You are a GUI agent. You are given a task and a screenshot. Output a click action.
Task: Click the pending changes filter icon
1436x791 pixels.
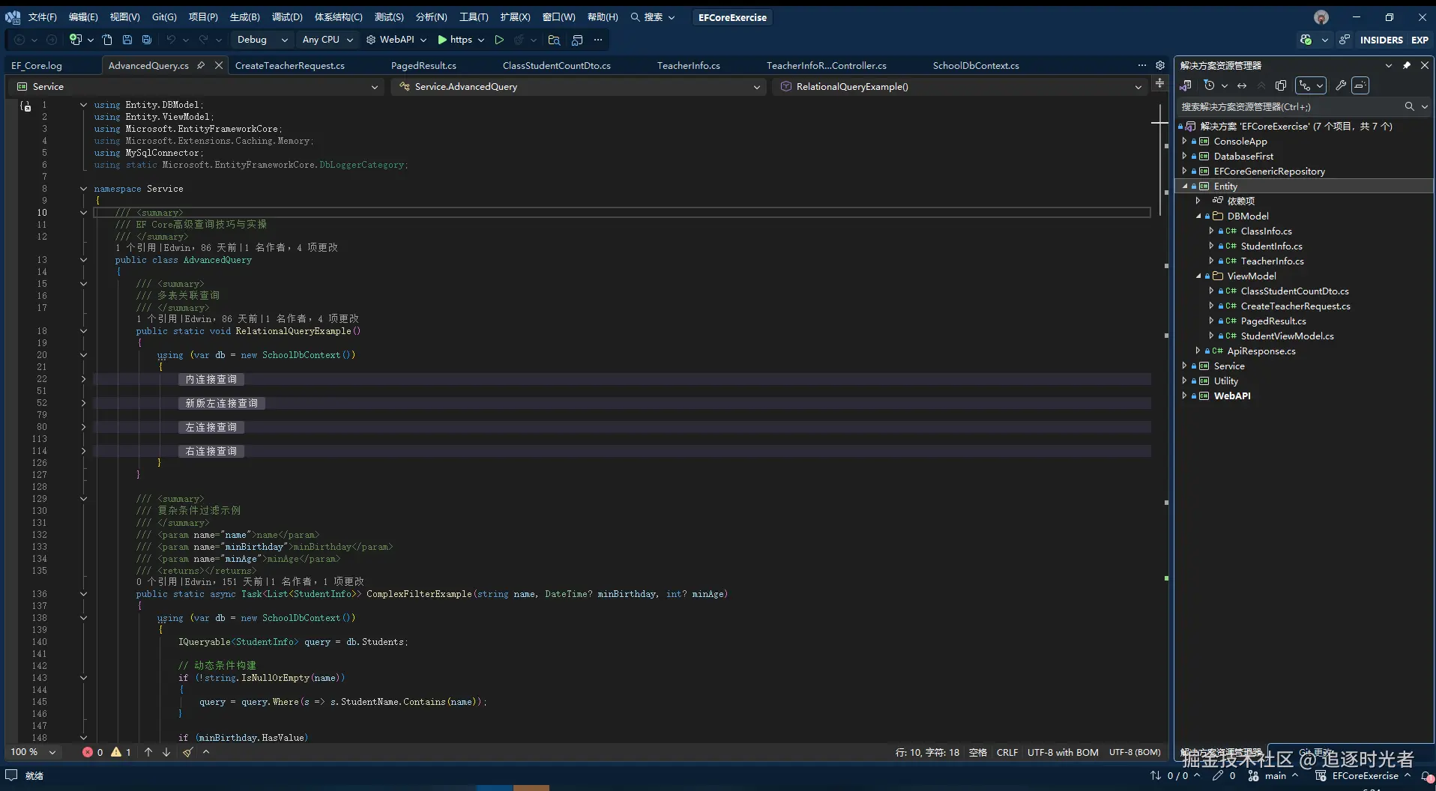(1209, 85)
